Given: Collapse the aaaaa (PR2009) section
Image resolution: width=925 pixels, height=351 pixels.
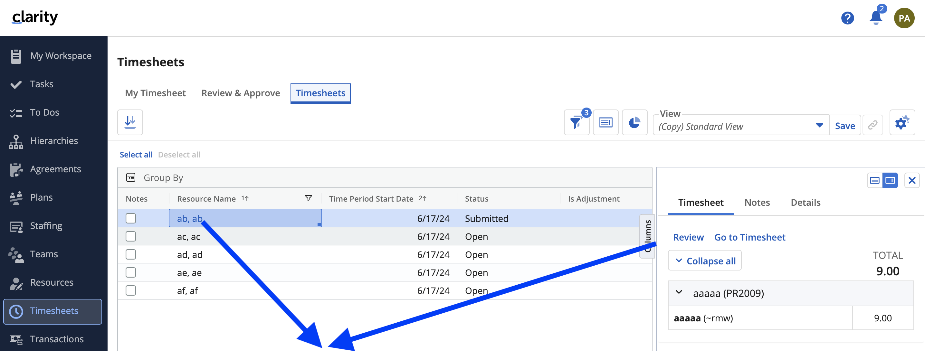Looking at the screenshot, I should 679,292.
